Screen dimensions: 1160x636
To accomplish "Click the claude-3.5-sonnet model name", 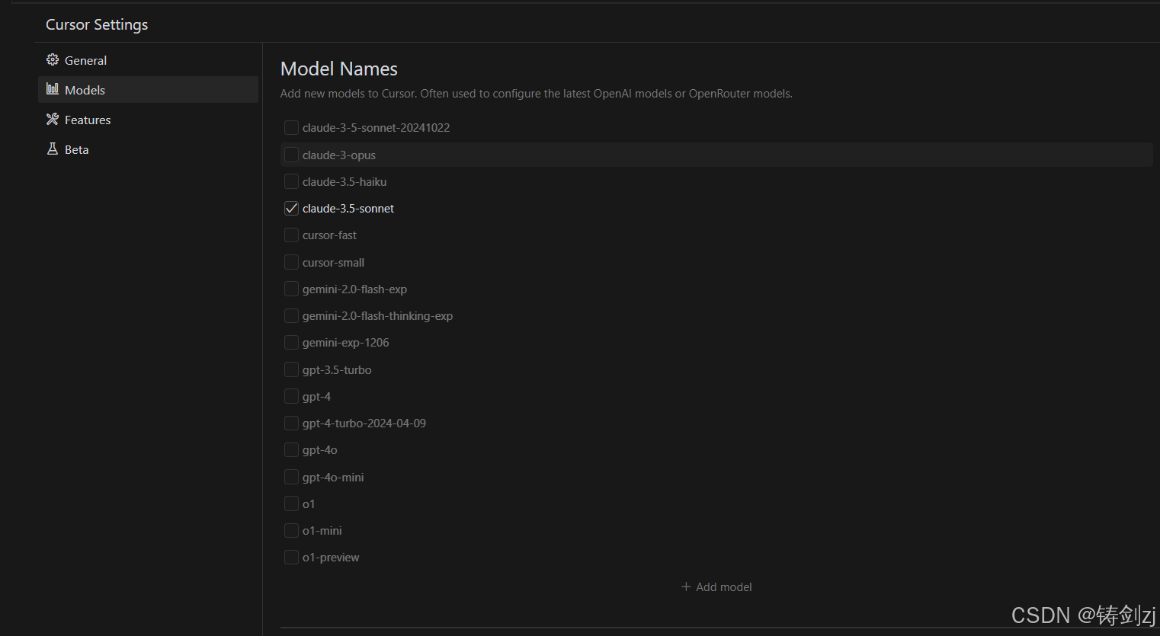I will tap(348, 208).
